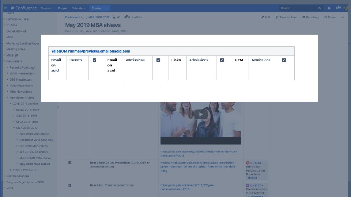Click the search magnifier icon
Screen dimensions: 351x197
pos(320,8)
